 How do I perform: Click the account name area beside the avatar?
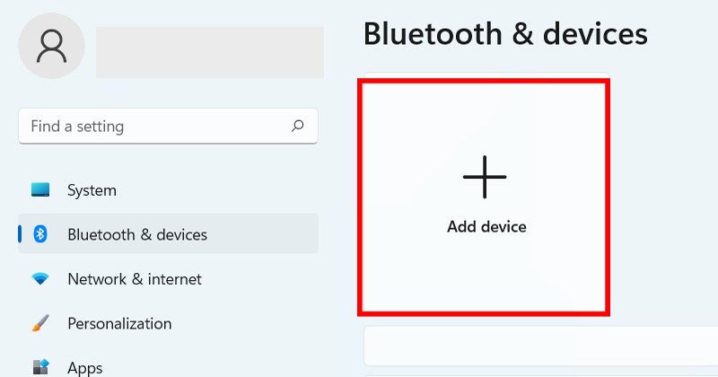click(x=209, y=51)
